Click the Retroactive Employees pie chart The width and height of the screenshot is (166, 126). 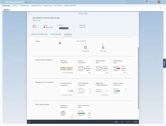point(63,113)
